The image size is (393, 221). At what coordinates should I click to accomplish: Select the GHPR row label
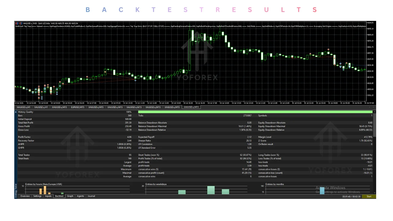[21, 148]
